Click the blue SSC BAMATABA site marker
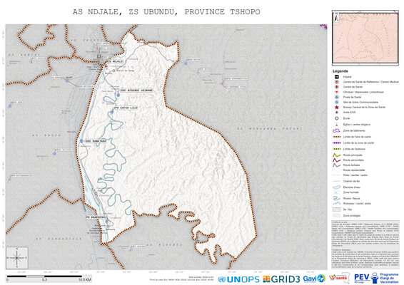 (81, 141)
